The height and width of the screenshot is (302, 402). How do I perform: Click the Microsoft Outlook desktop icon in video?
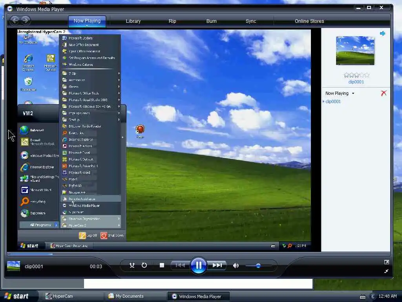[x=51, y=63]
